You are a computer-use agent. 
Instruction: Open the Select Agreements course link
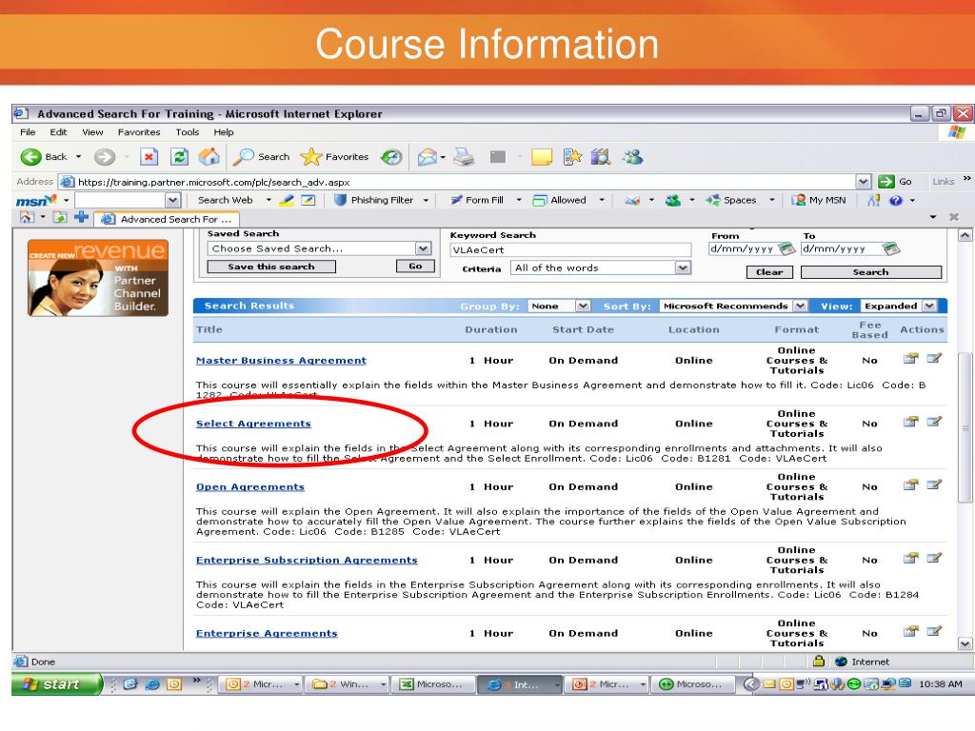(x=253, y=424)
